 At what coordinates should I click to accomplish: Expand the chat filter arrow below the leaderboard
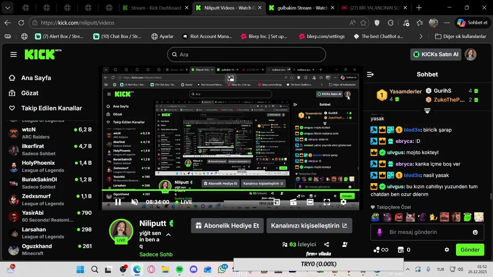427,110
